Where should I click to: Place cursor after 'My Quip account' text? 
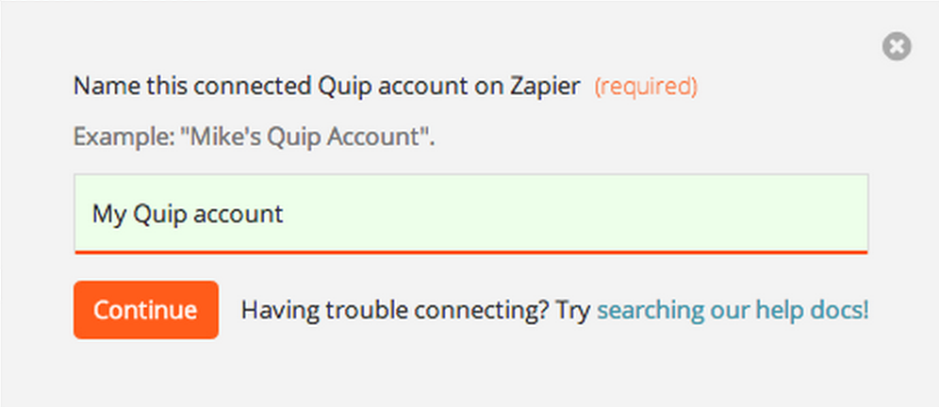click(285, 214)
